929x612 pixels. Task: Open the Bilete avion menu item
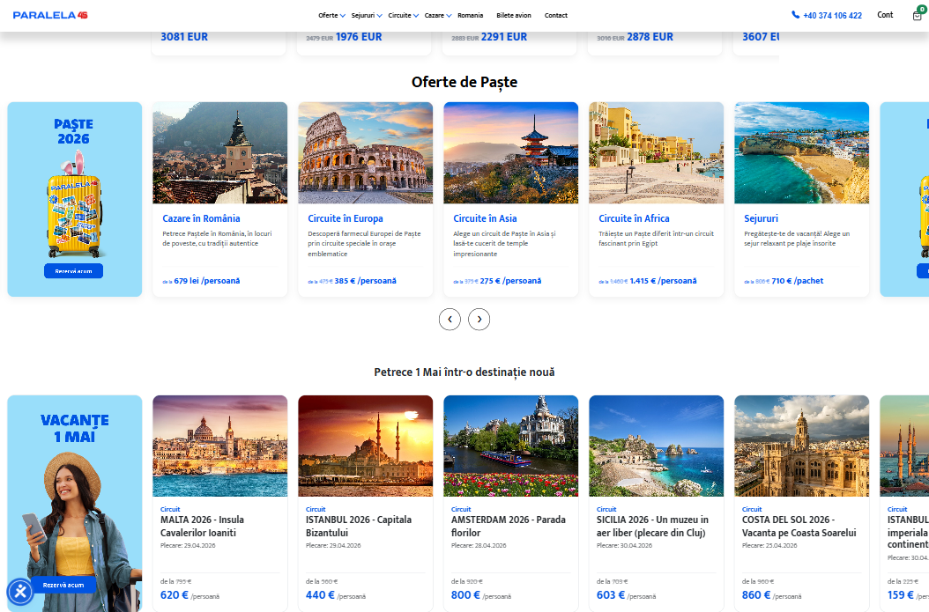pos(513,16)
